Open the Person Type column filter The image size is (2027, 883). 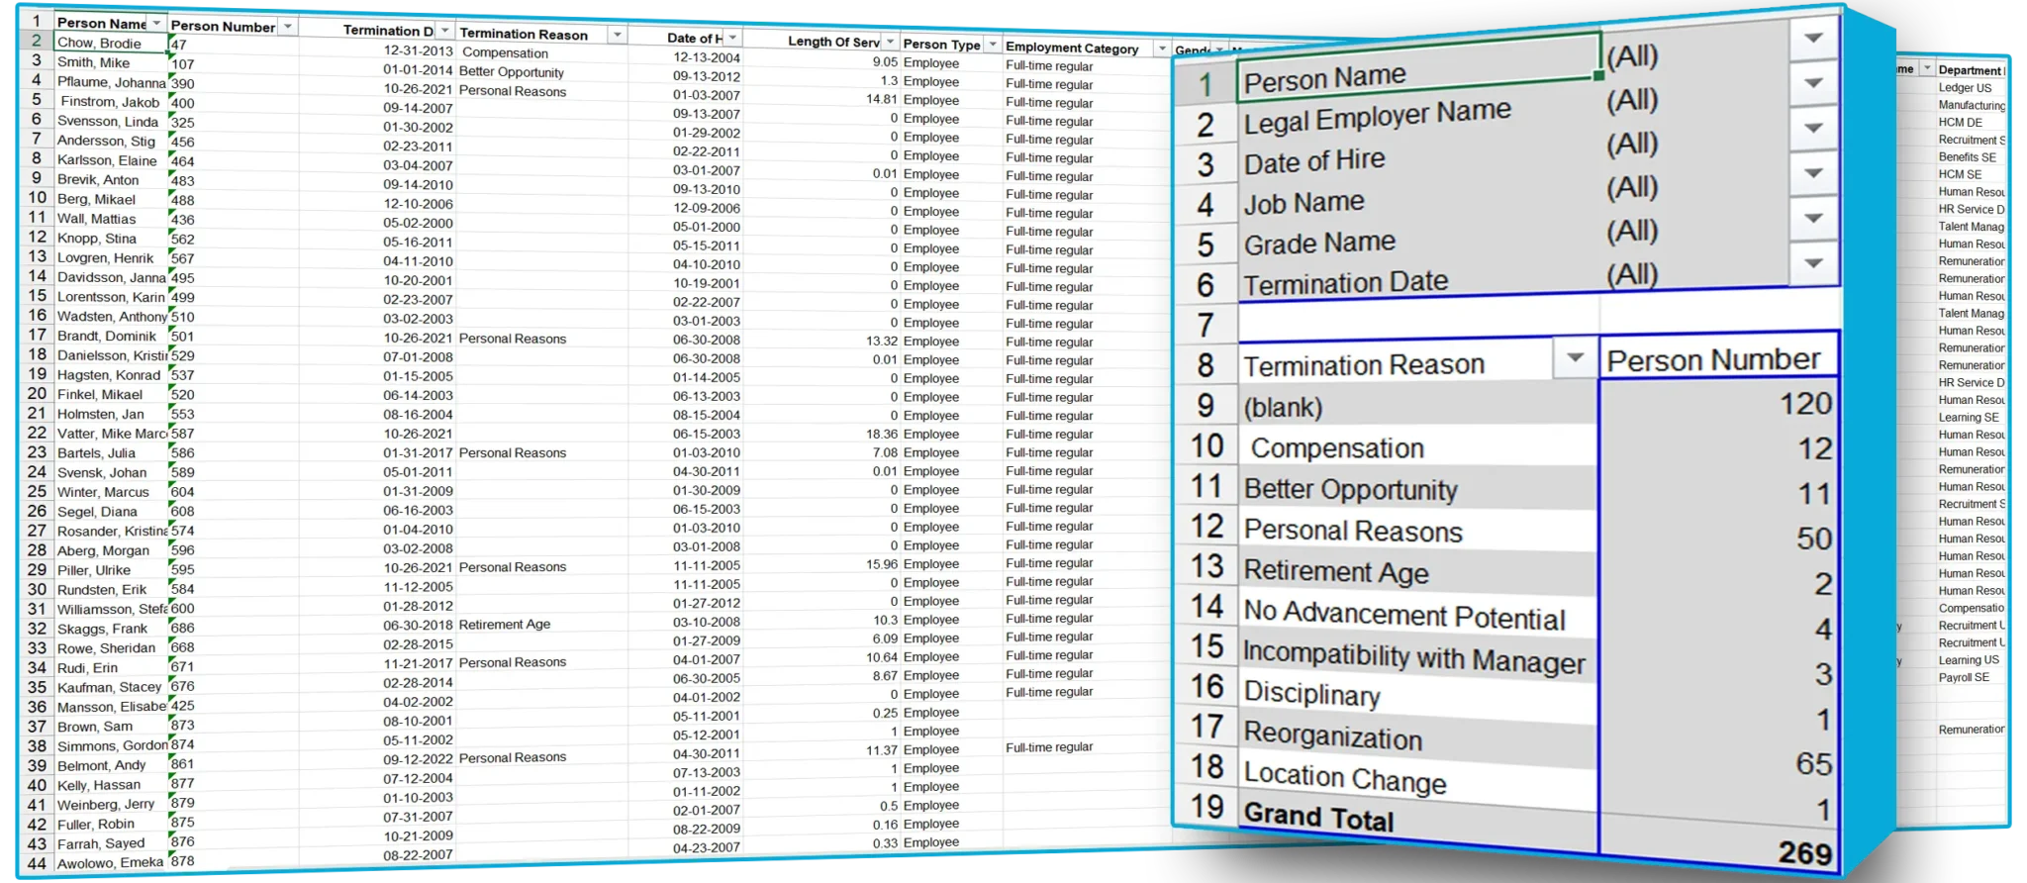click(x=992, y=45)
